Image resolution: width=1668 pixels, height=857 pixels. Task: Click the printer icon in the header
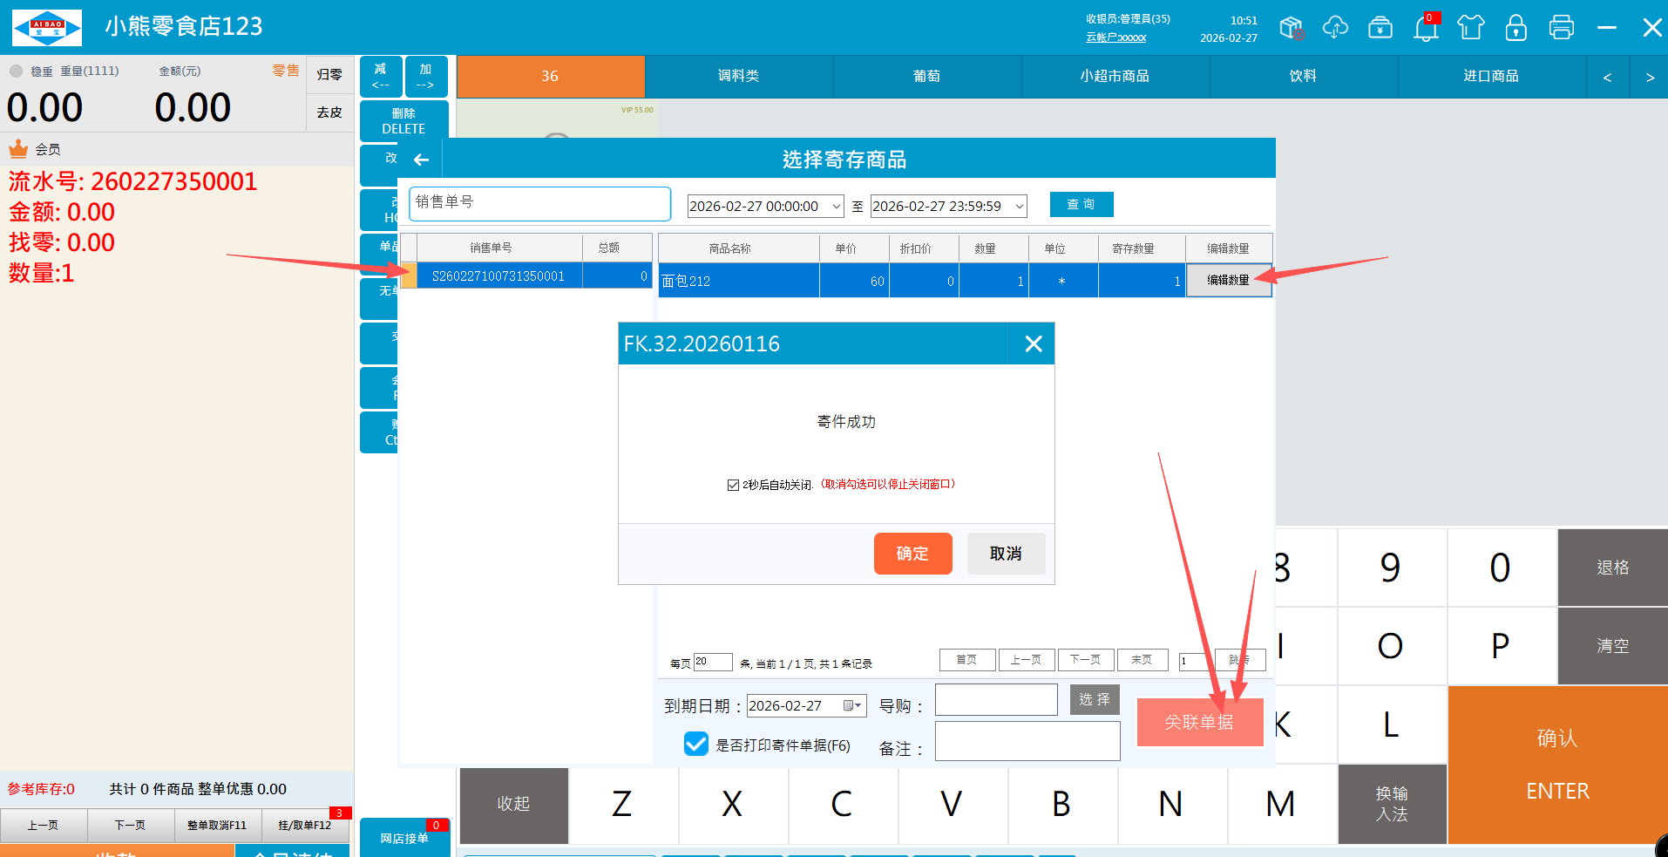(x=1562, y=28)
